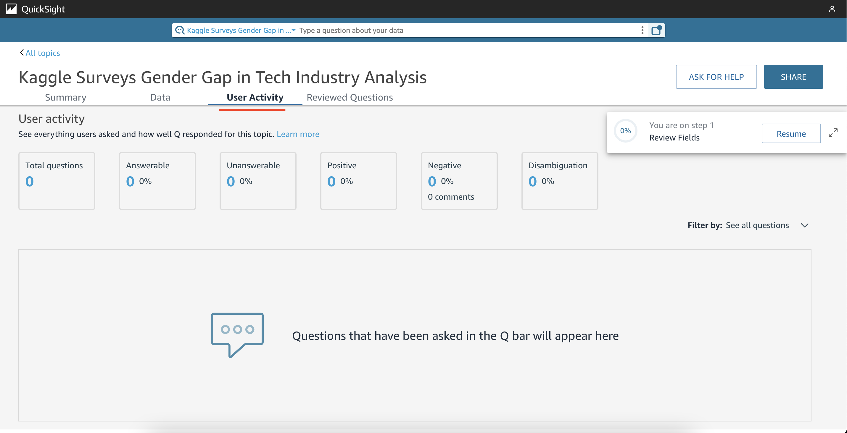Click the 0% progress circle indicator
This screenshot has width=847, height=433.
click(x=625, y=131)
